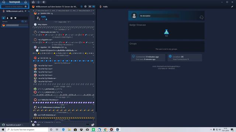The width and height of the screenshot is (236, 132).
Task: Open Windows Start menu
Action: click(x=3, y=129)
